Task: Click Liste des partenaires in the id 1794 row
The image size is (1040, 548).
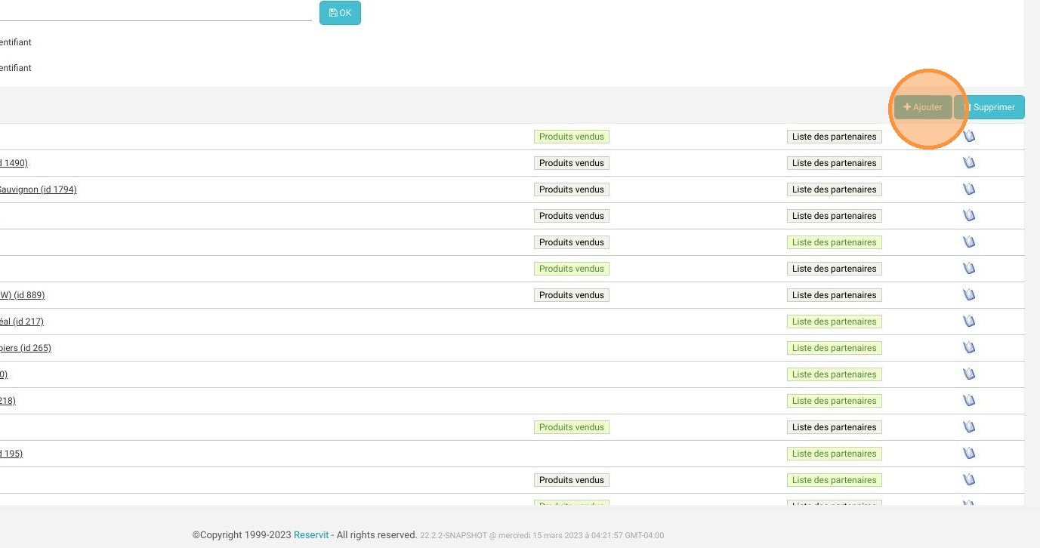Action: (x=834, y=189)
